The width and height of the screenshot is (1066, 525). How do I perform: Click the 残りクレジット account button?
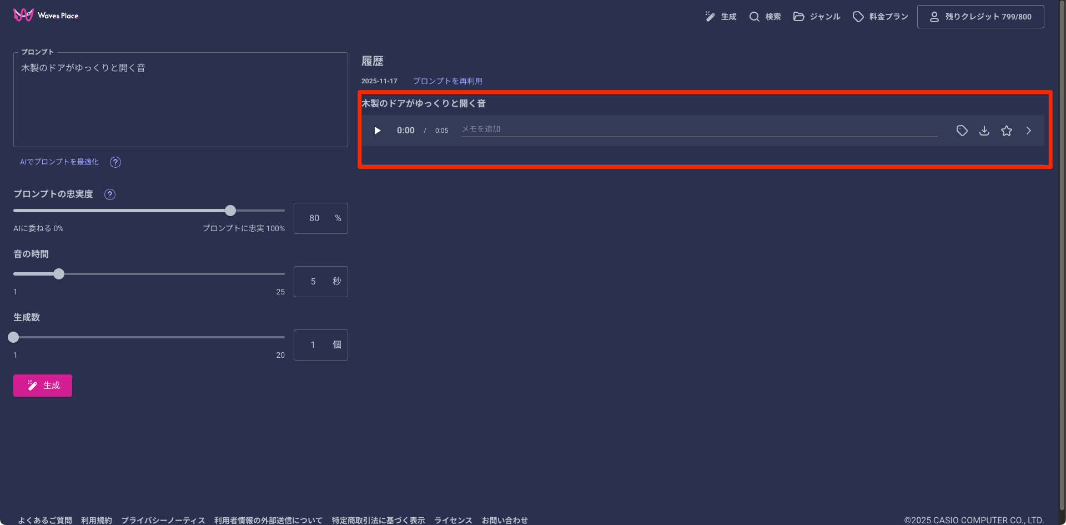coord(980,17)
